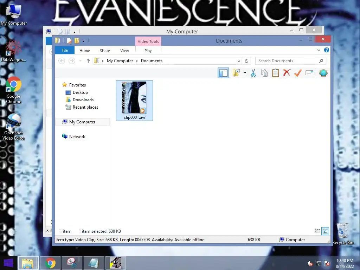Switch to large icons view in the status bar

click(325, 231)
